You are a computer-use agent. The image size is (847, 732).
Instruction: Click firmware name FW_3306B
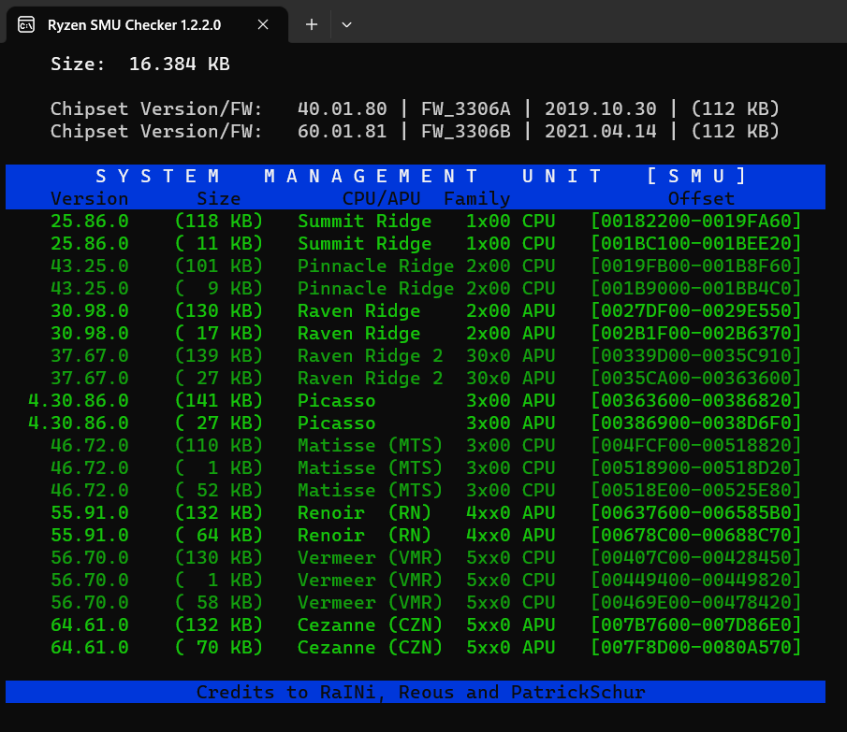(x=466, y=132)
